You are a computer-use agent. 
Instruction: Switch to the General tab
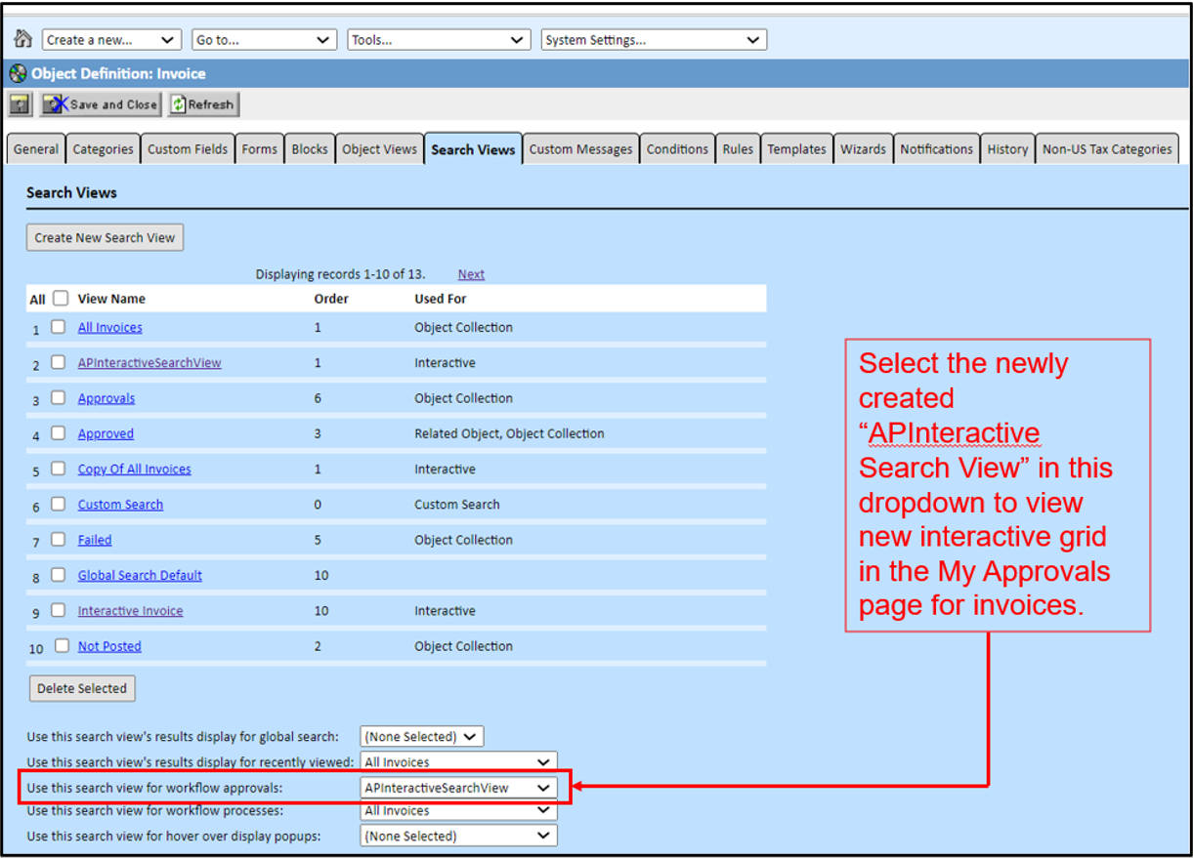tap(36, 149)
